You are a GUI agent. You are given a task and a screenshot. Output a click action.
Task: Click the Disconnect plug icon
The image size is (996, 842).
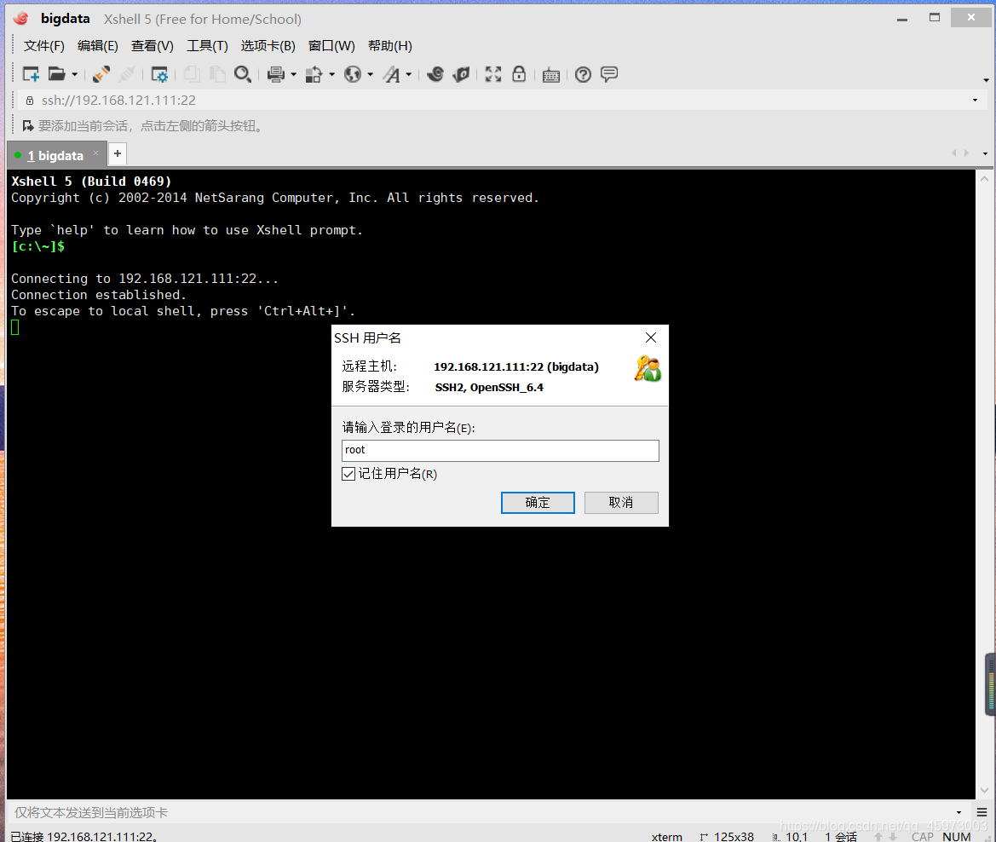point(127,74)
